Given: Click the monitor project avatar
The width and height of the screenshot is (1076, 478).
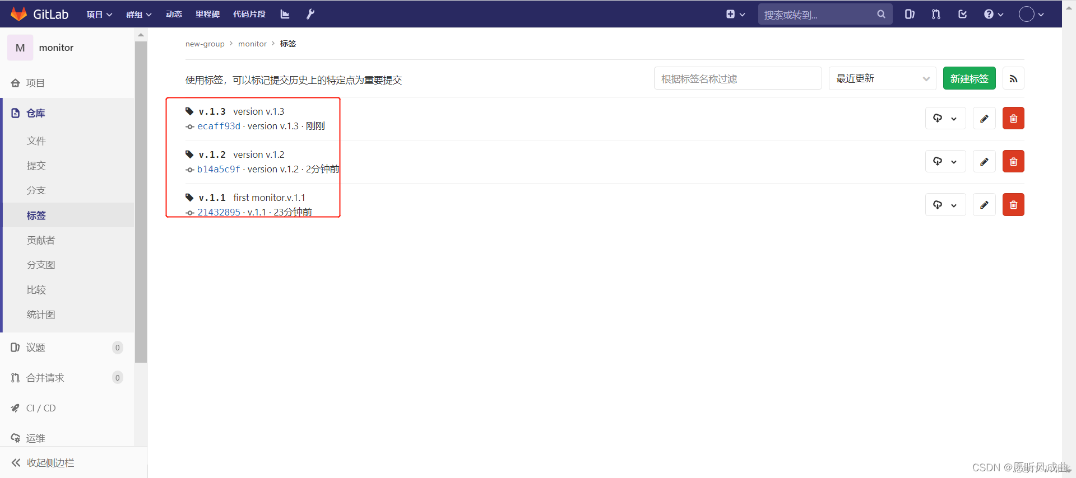Looking at the screenshot, I should 20,48.
